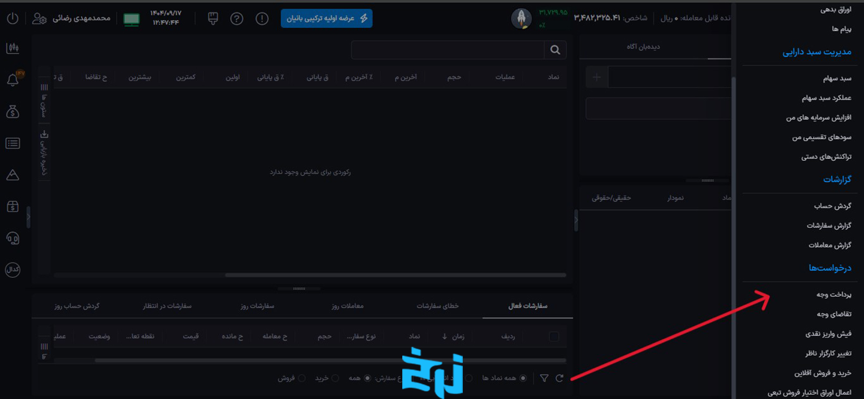Click عرضه اولیه ترکیبی بانیان button
Viewport: 864px width, 399px height.
pos(326,18)
